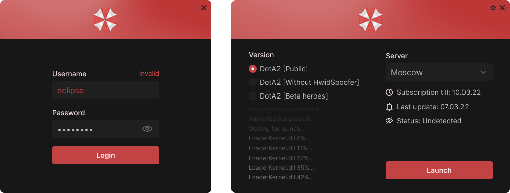Click into the Password field
This screenshot has width=510, height=193.
(x=105, y=129)
